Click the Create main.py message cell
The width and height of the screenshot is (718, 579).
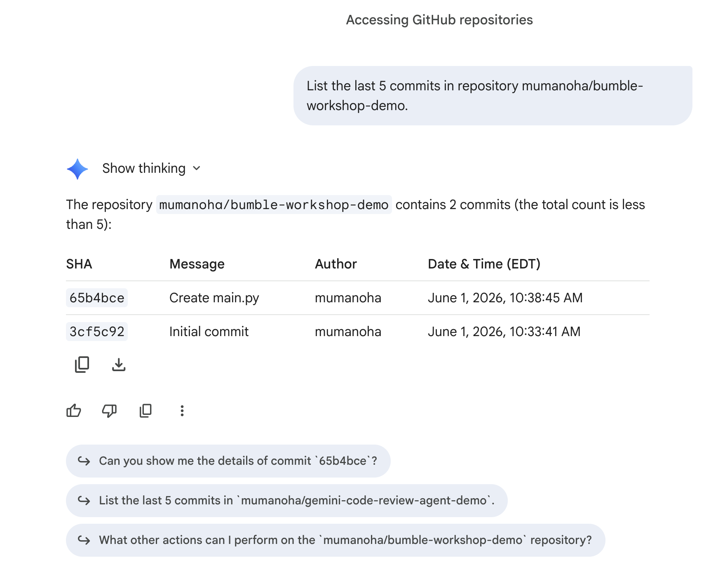(214, 298)
